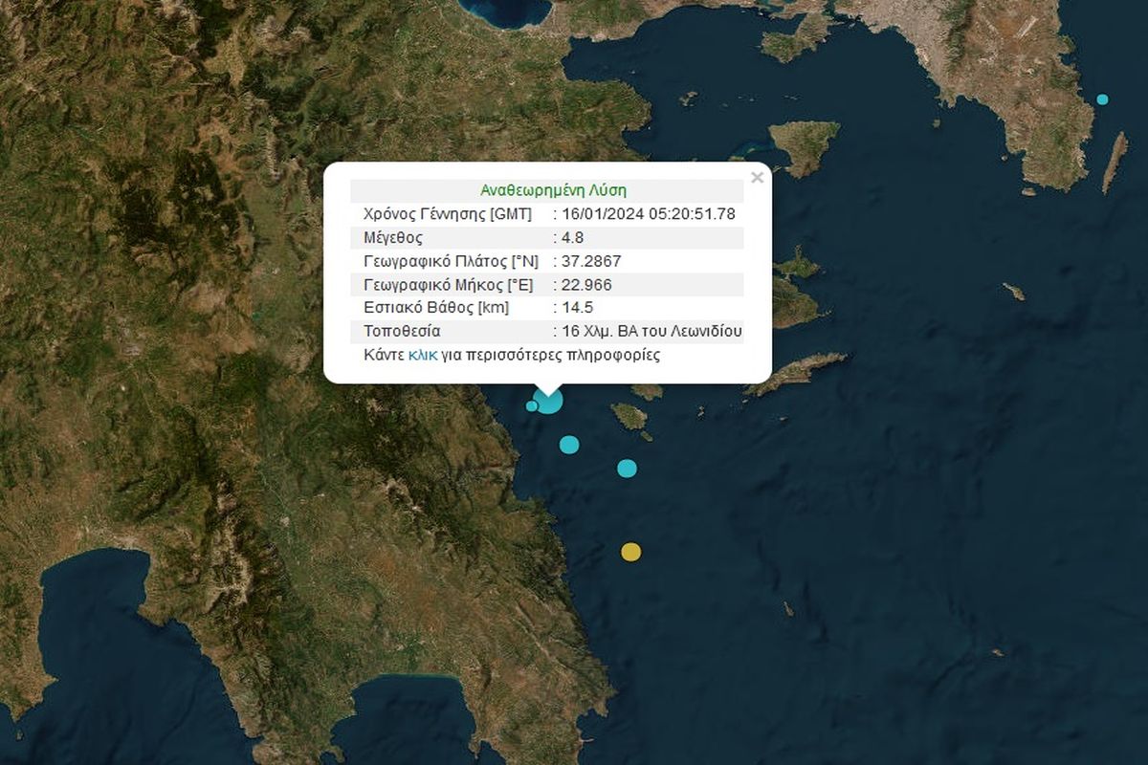This screenshot has width=1148, height=765.
Task: Click the 'Χρόνος Γέννησης [GMT]' label
Action: tap(447, 214)
